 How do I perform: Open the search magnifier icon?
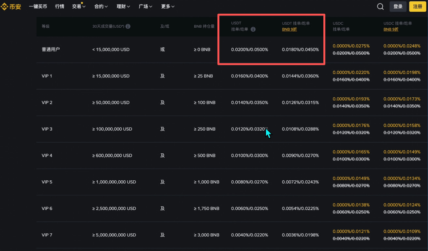(380, 6)
